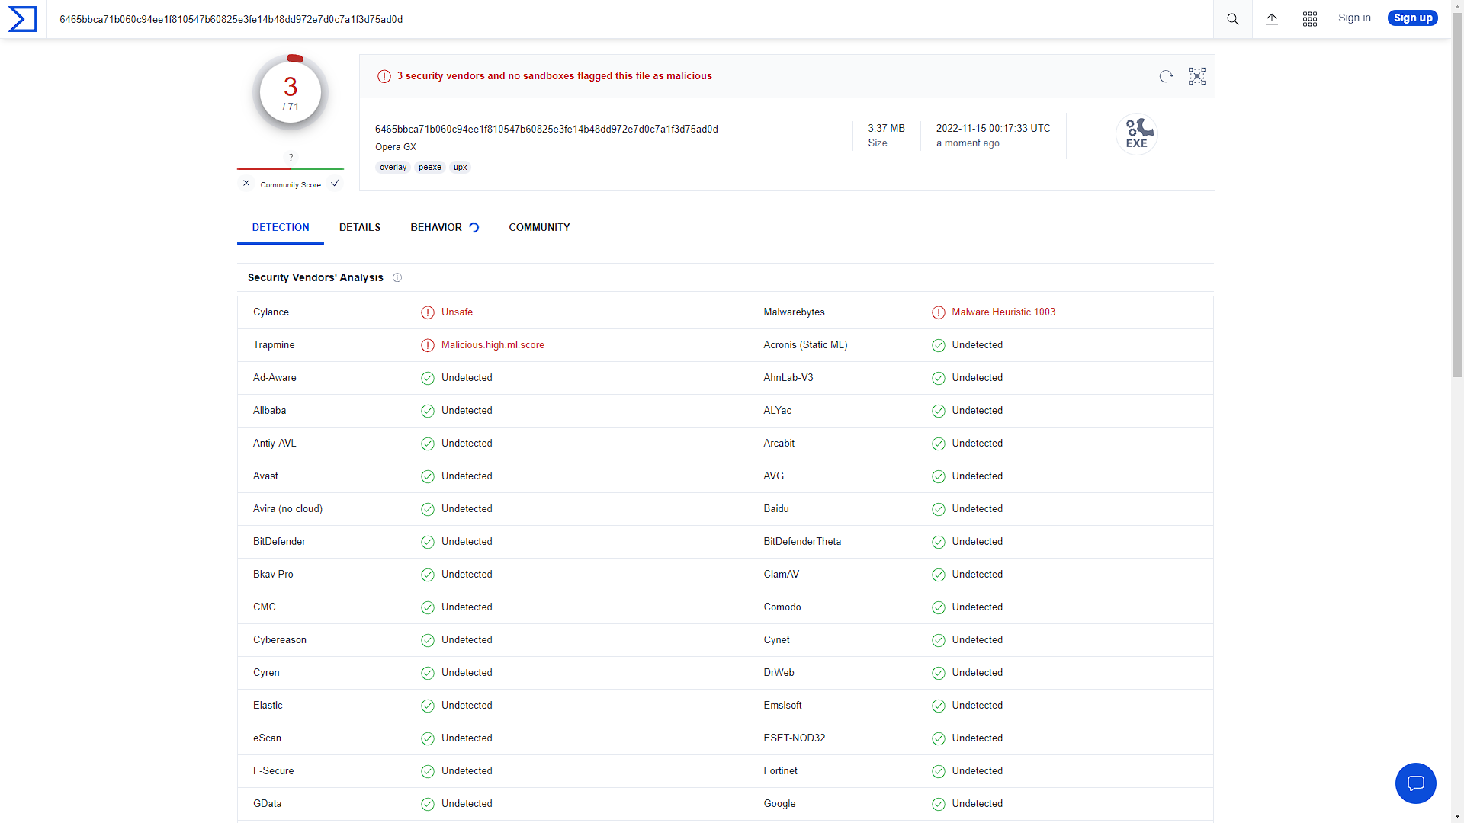Click Cylance's Unsafe warning indicator
The height and width of the screenshot is (823, 1464).
(x=427, y=312)
